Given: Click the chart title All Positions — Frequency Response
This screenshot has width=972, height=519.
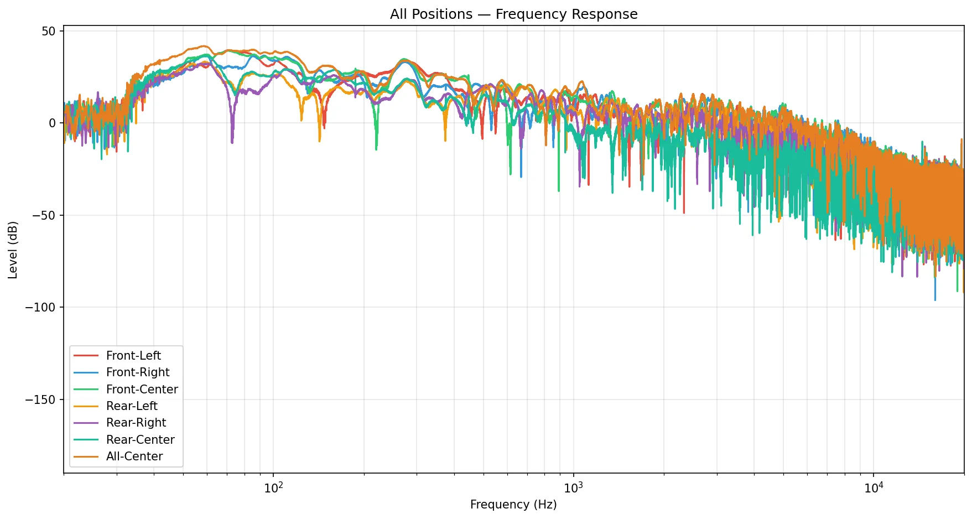Looking at the screenshot, I should 514,14.
